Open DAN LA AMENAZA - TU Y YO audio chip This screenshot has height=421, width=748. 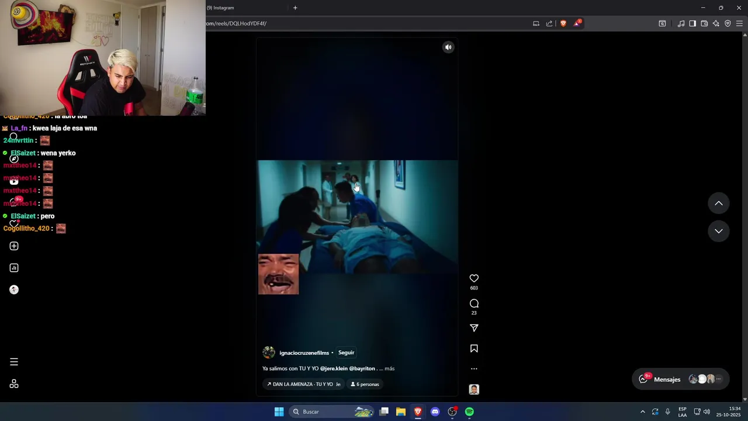(304, 384)
